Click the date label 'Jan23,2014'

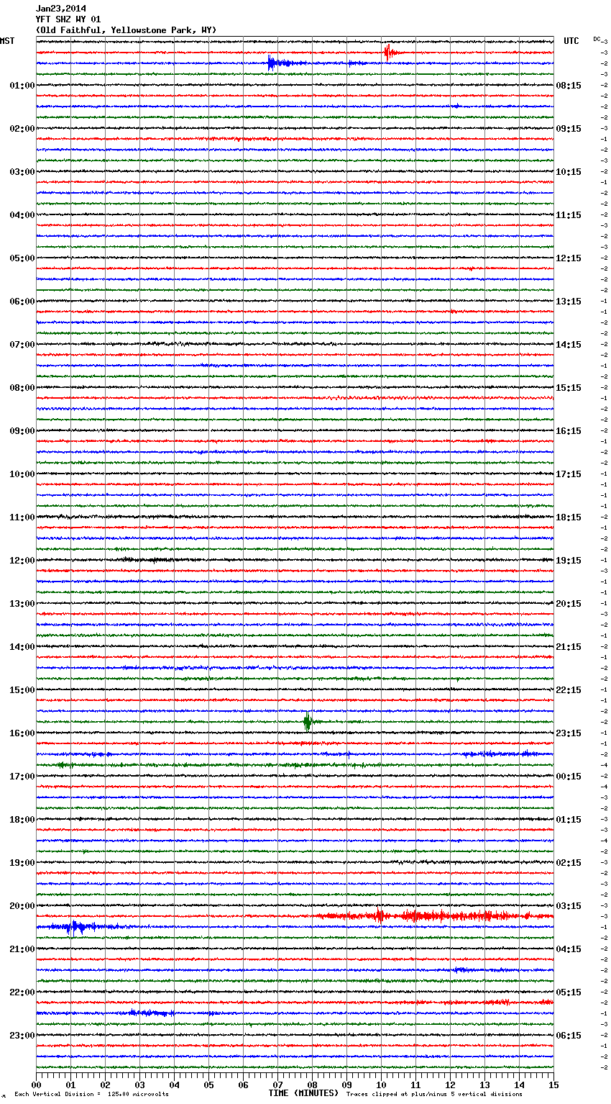61,9
